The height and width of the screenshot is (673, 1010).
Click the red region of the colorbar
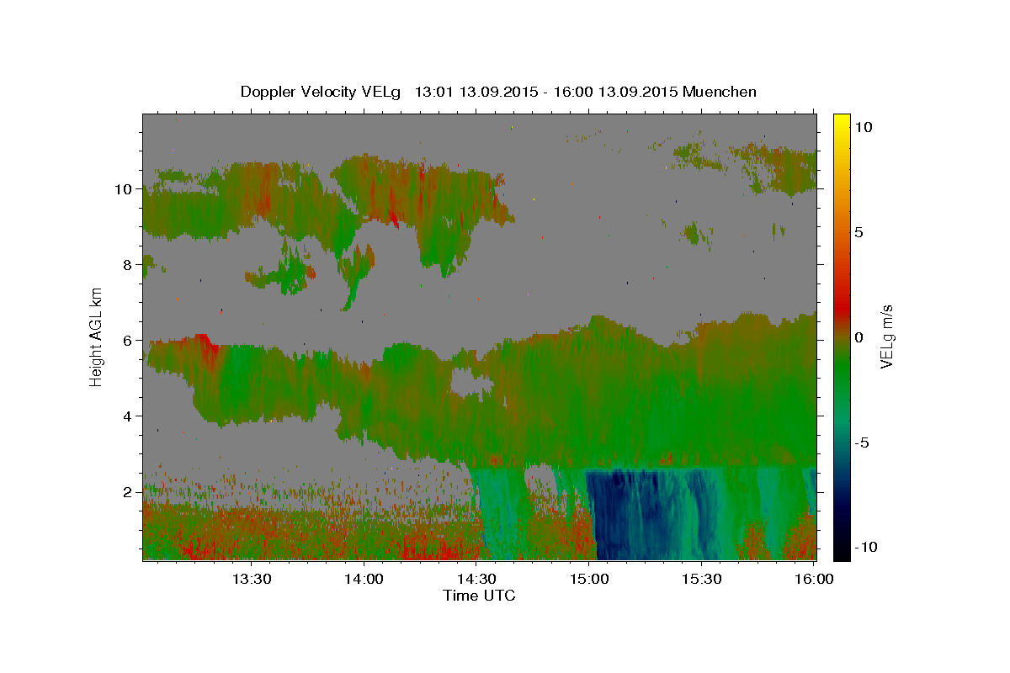(x=842, y=307)
